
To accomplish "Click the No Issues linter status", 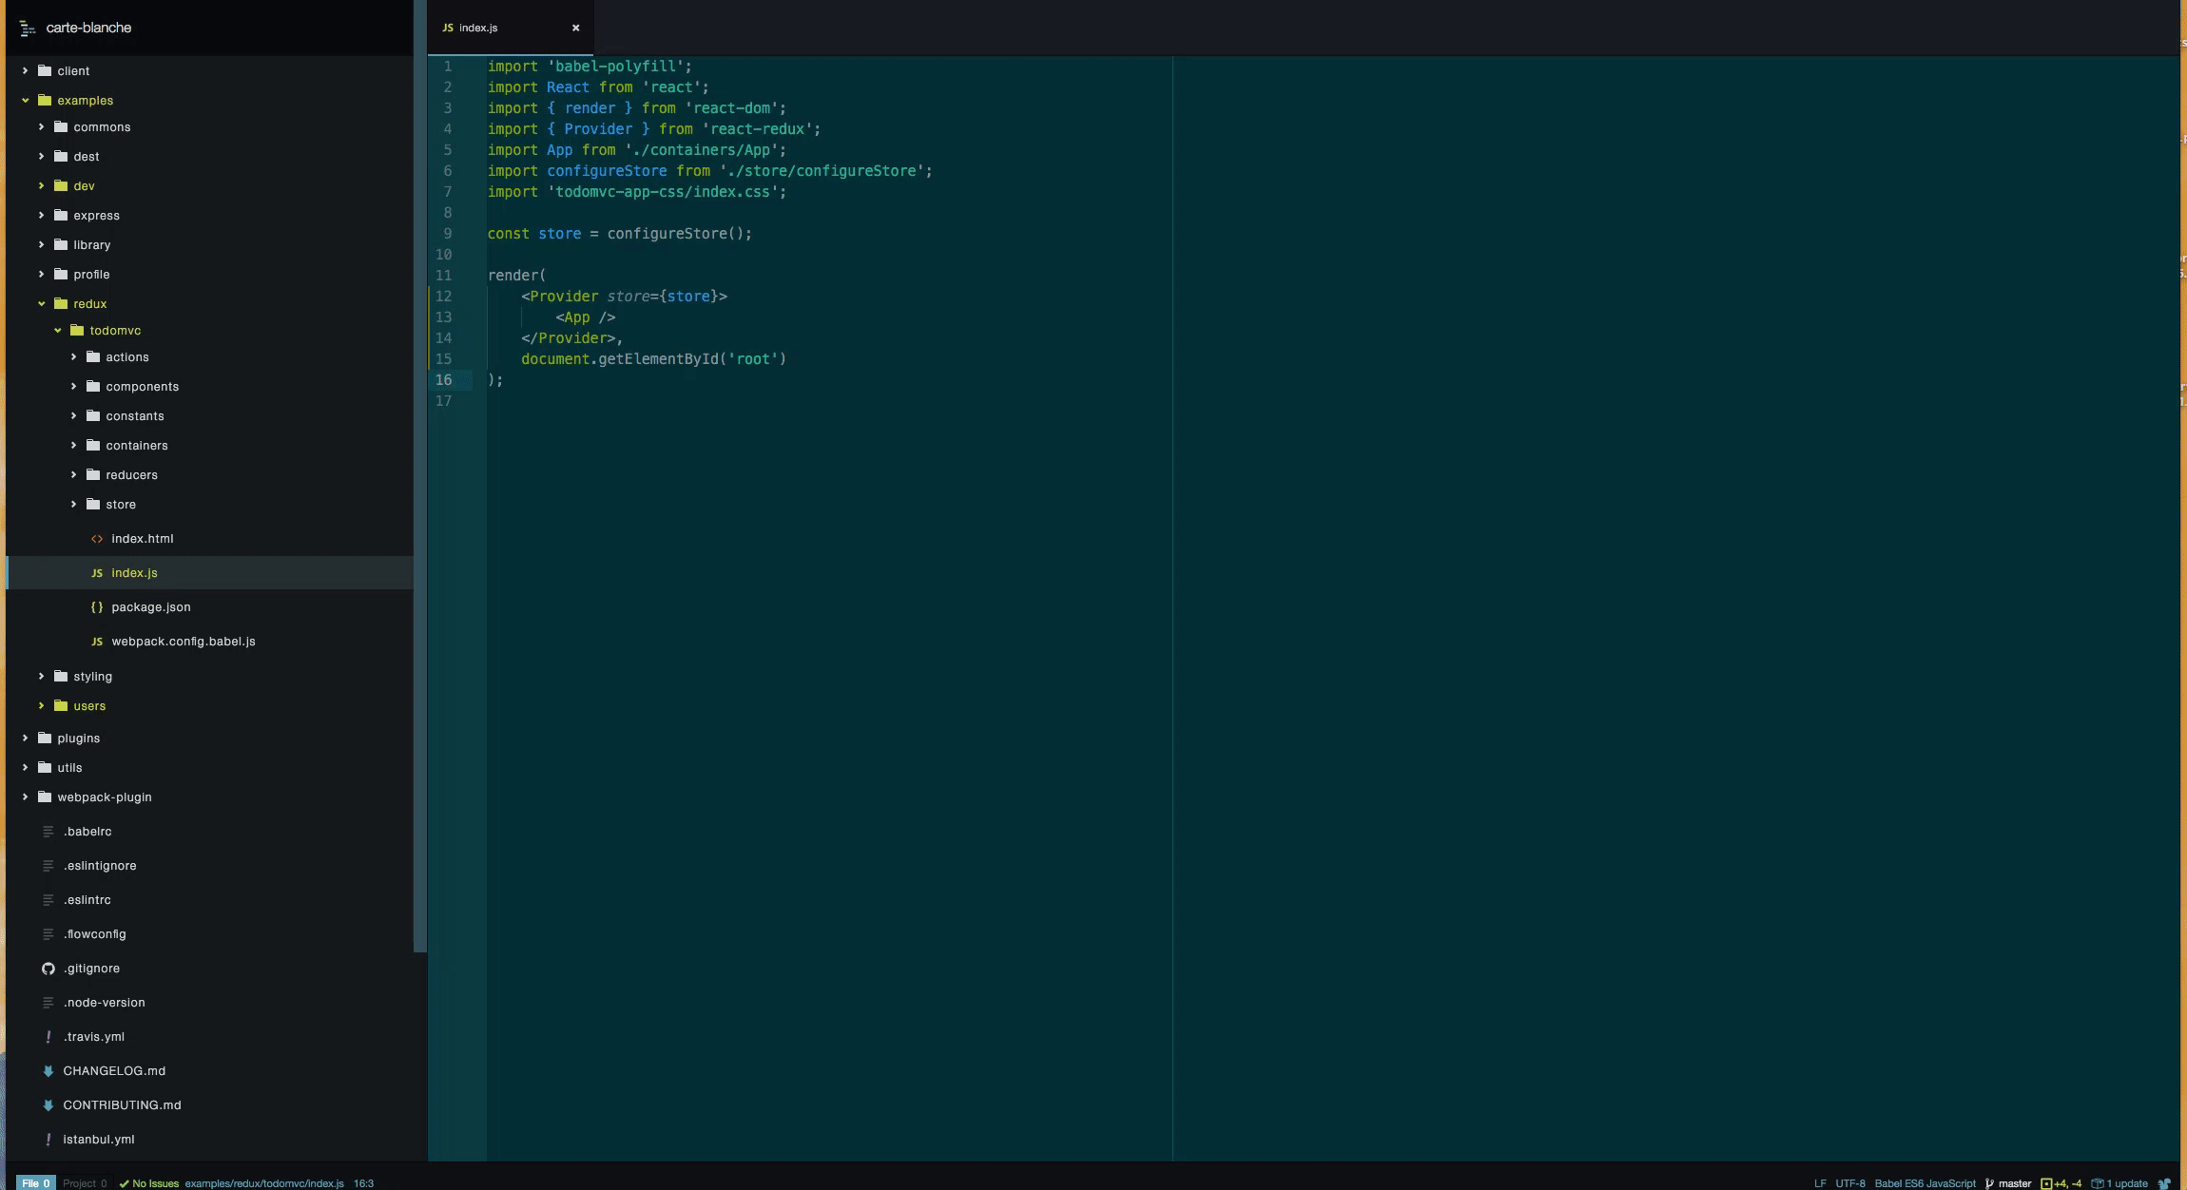I will coord(149,1183).
